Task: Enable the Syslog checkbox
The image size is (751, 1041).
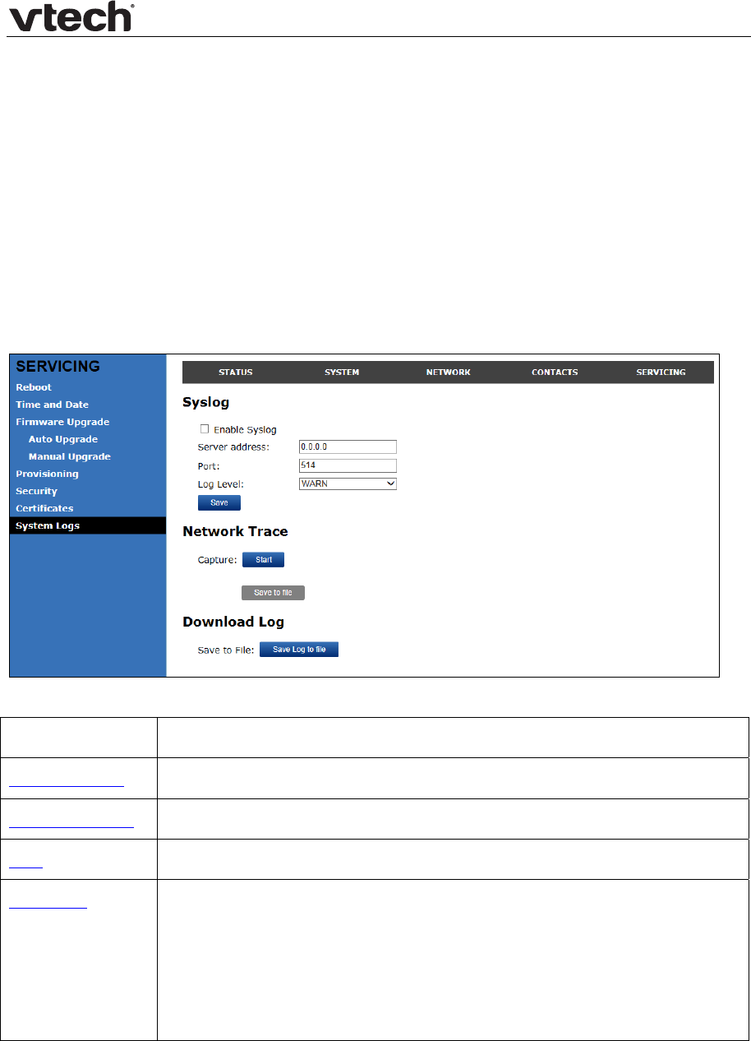Action: [205, 428]
